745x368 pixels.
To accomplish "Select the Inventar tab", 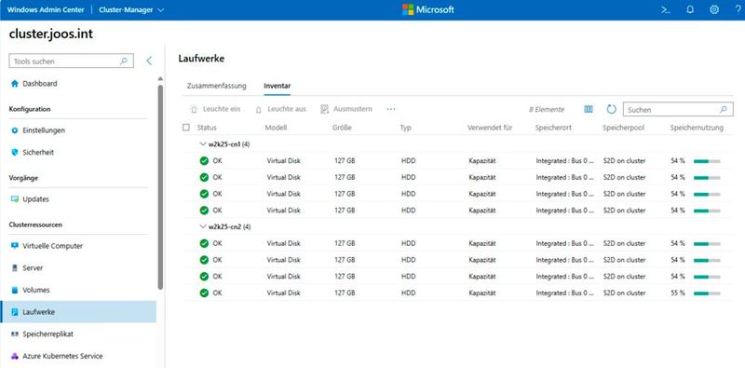I will (277, 86).
